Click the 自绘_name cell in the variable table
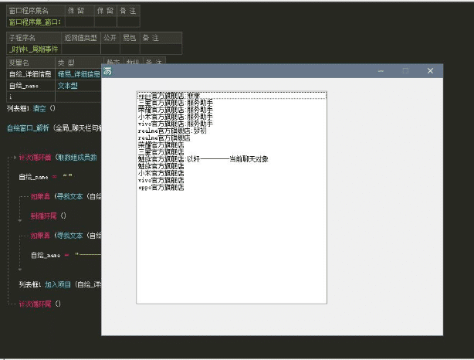 (31, 86)
